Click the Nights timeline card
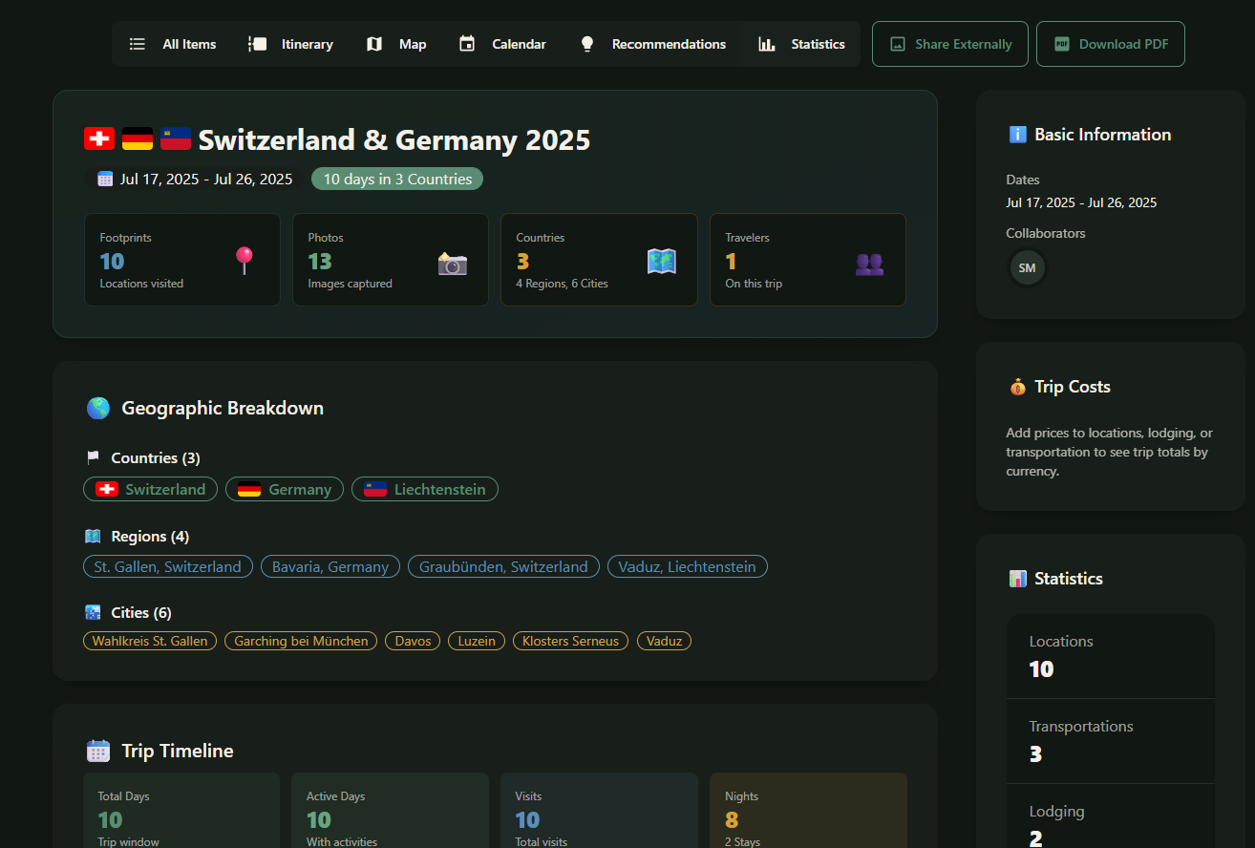This screenshot has width=1255, height=848. point(808,811)
